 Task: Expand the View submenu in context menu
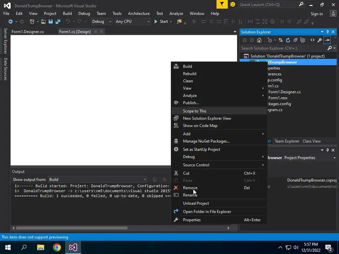click(x=219, y=88)
